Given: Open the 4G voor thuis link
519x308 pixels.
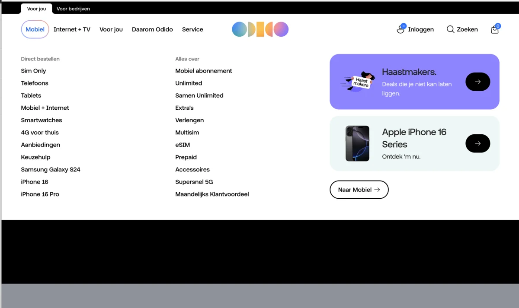Looking at the screenshot, I should (40, 133).
